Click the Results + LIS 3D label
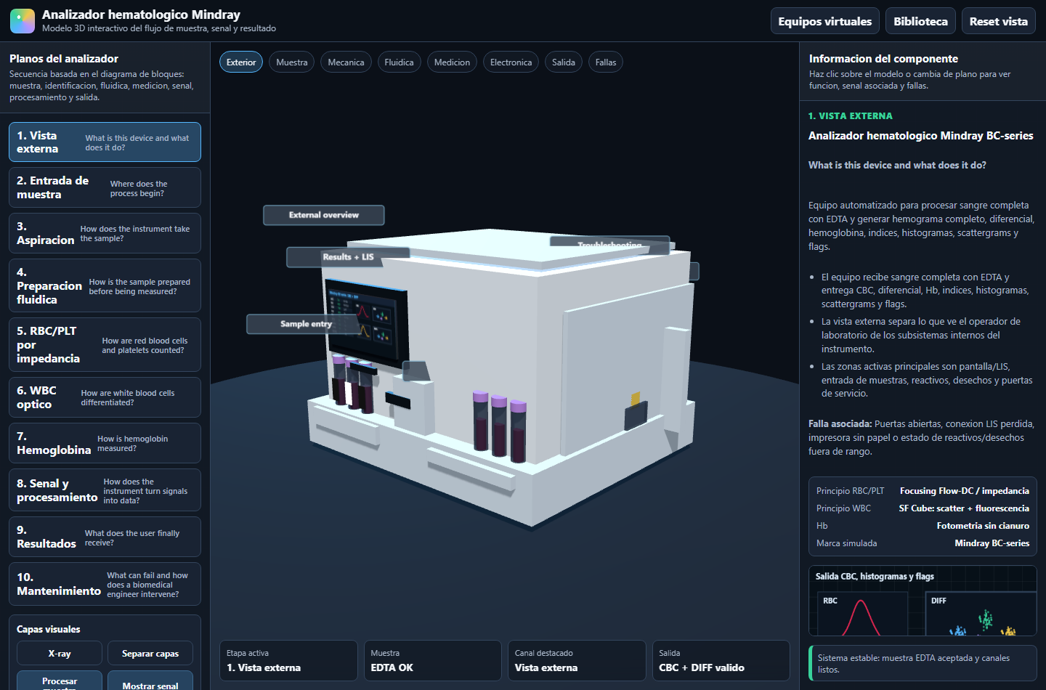Viewport: 1046px width, 690px height. 348,257
